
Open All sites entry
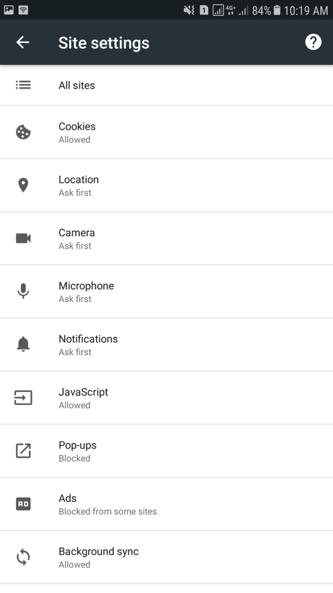tap(166, 85)
